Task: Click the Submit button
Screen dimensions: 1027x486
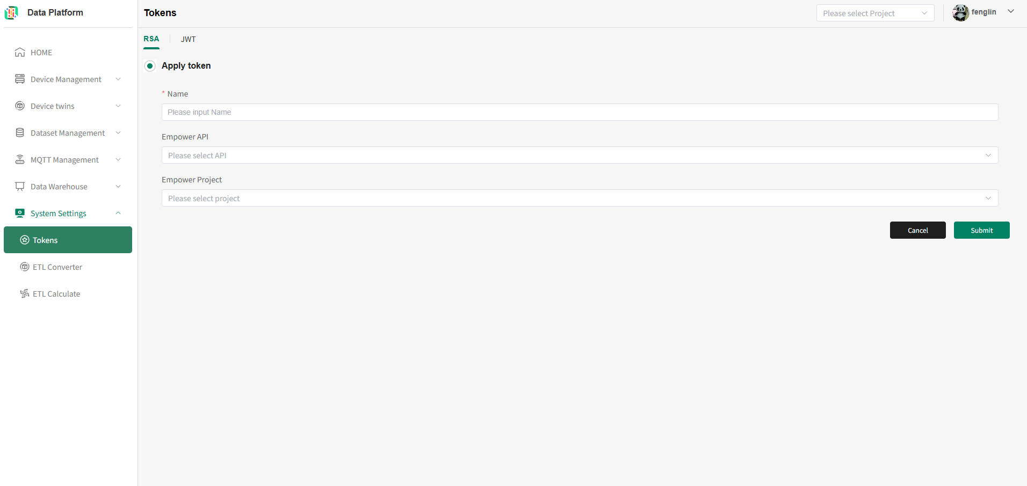Action: (x=981, y=230)
